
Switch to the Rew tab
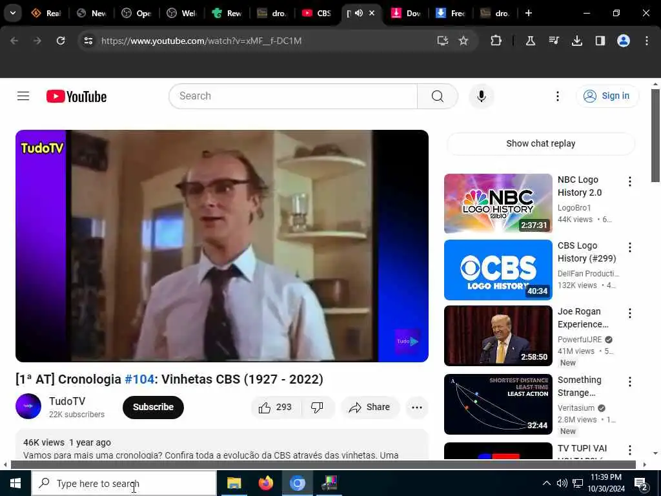pyautogui.click(x=227, y=13)
